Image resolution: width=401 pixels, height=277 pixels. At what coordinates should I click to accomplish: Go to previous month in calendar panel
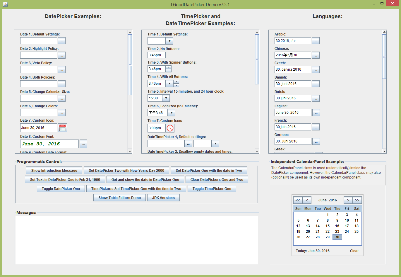[307, 200]
